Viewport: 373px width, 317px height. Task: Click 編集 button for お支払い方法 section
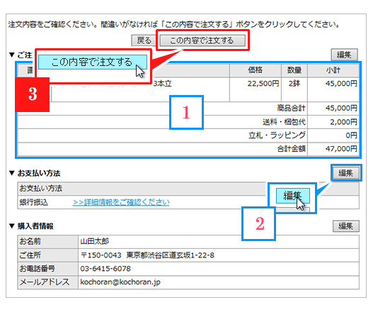[x=345, y=173]
